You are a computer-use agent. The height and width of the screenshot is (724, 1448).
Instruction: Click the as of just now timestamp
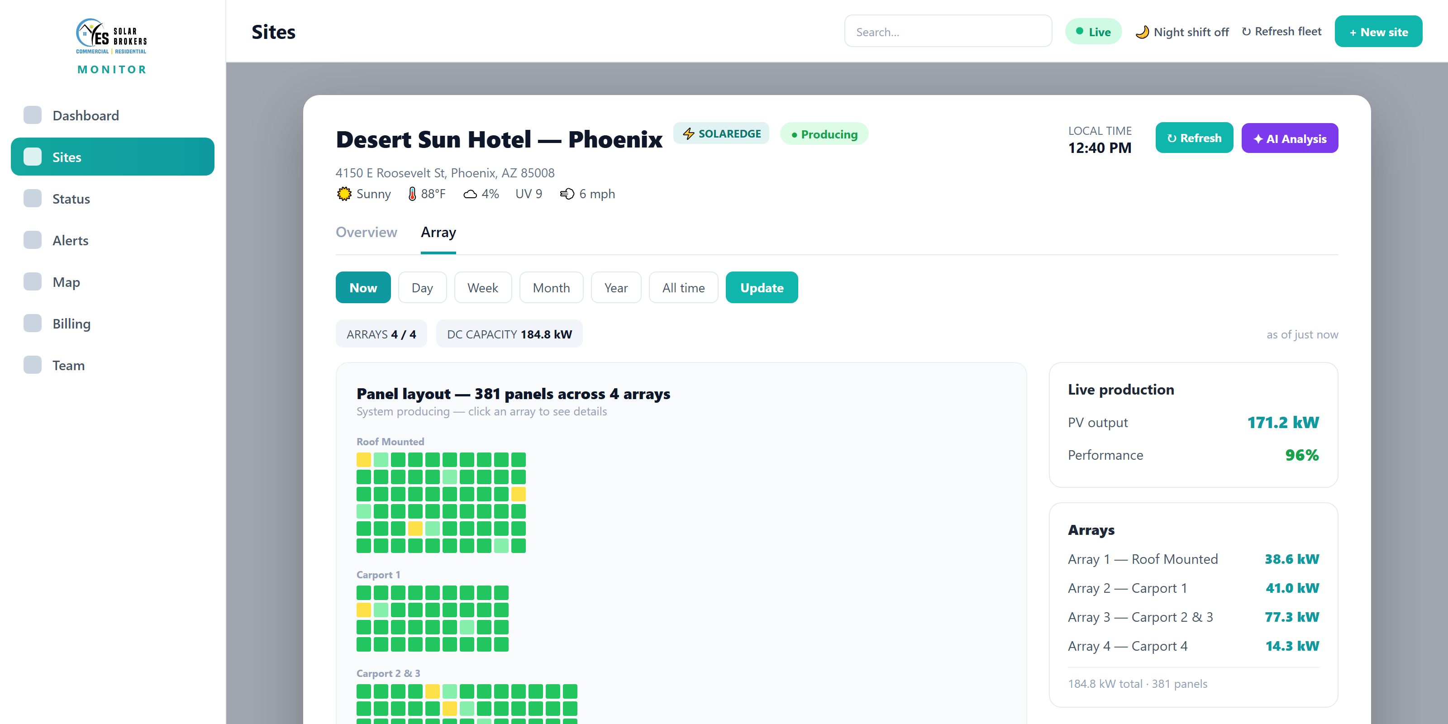click(x=1302, y=334)
